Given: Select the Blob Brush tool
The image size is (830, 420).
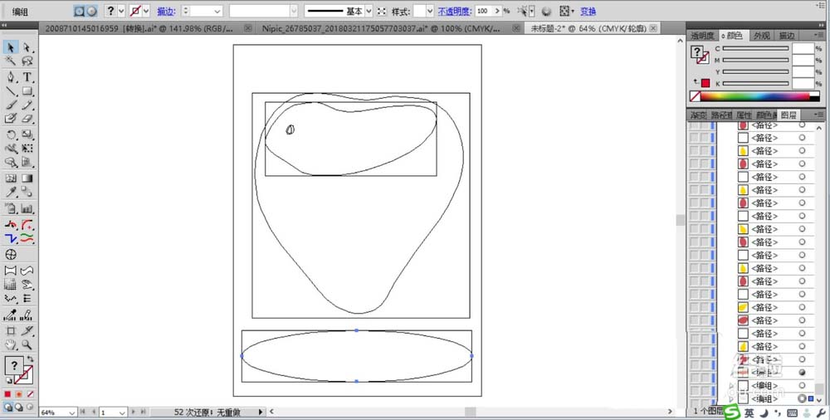Looking at the screenshot, I should coord(11,119).
